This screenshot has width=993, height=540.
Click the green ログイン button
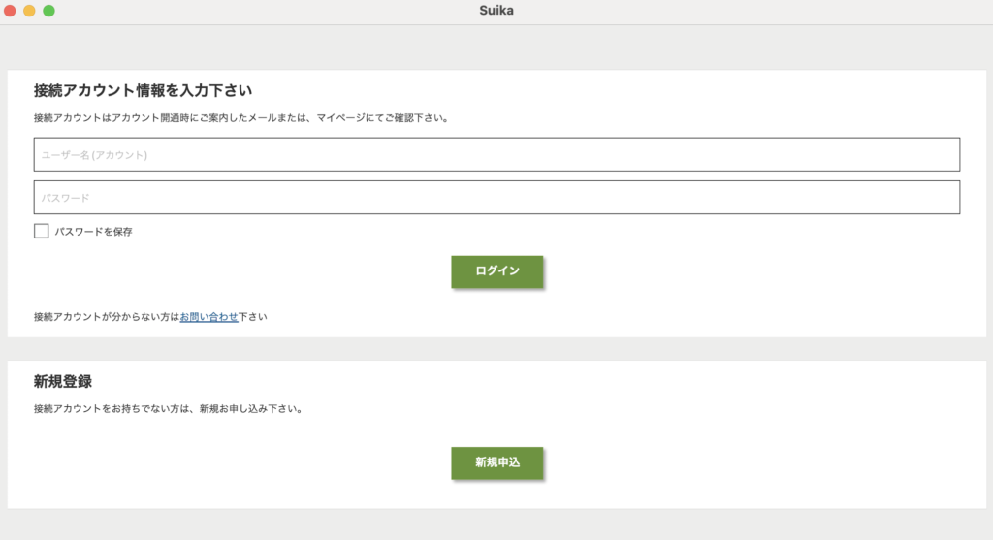click(497, 271)
